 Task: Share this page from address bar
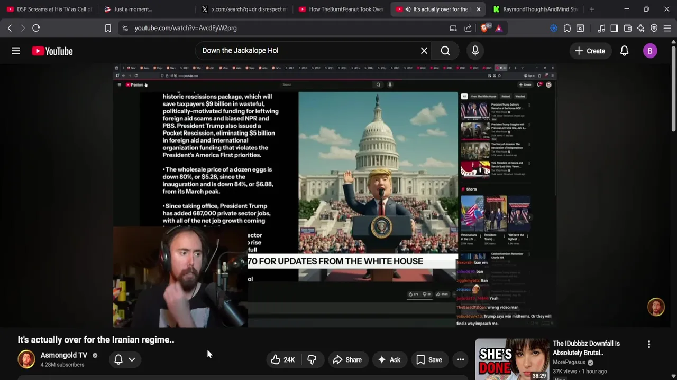coord(468,28)
